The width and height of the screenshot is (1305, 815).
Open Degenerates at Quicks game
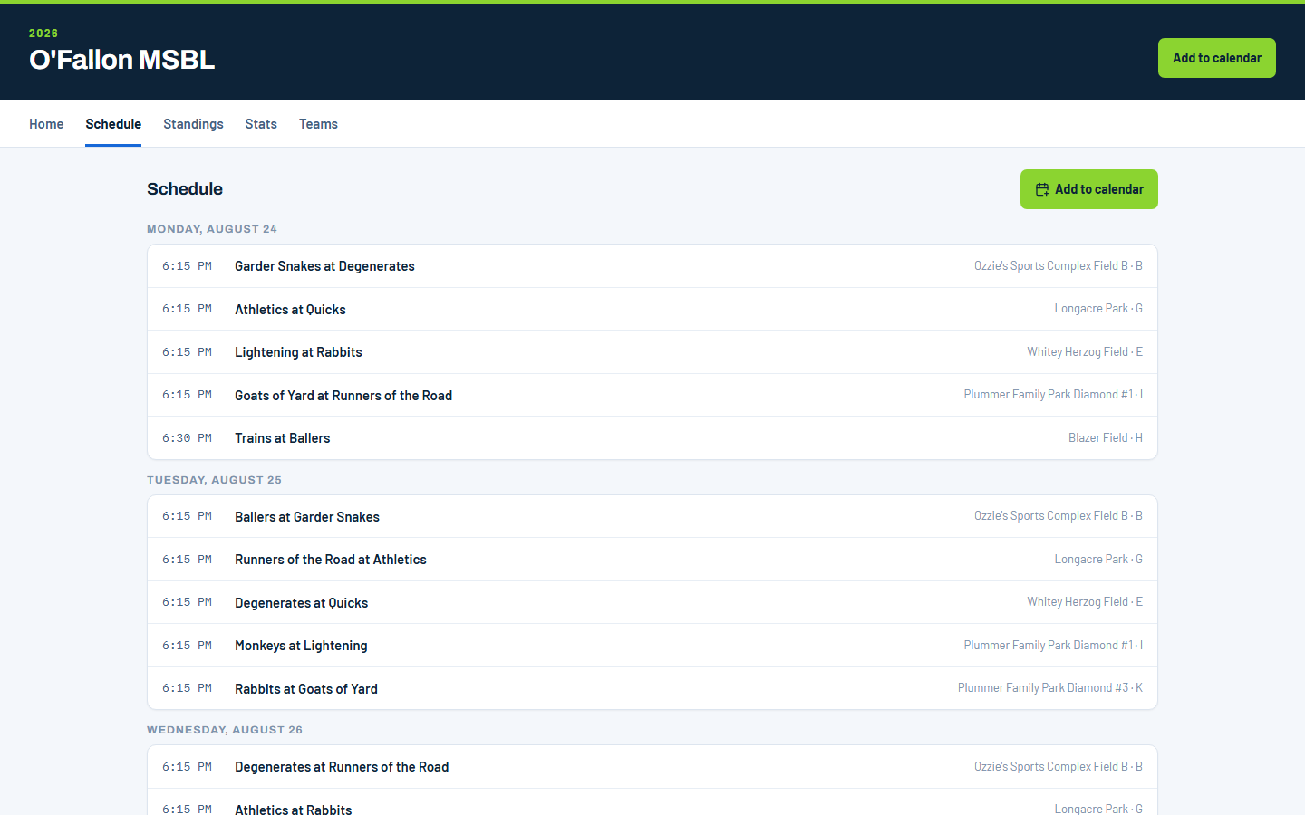(652, 602)
